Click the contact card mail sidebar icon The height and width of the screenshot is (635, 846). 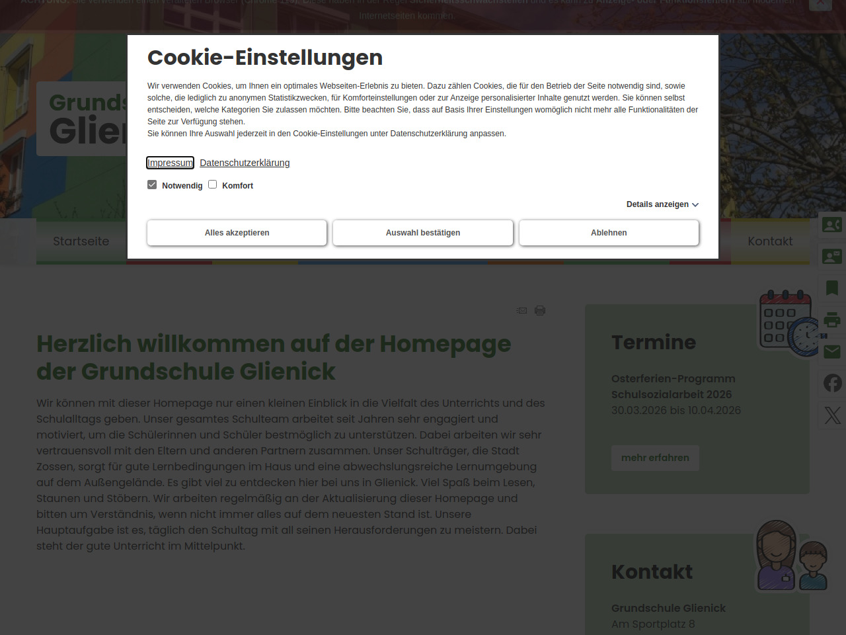[x=831, y=256]
